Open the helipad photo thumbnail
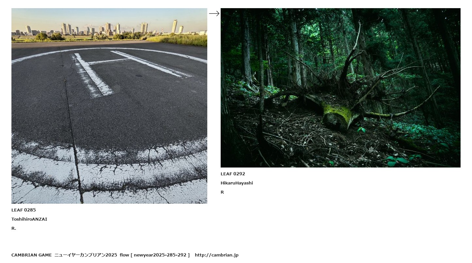The width and height of the screenshot is (472, 263). point(109,106)
